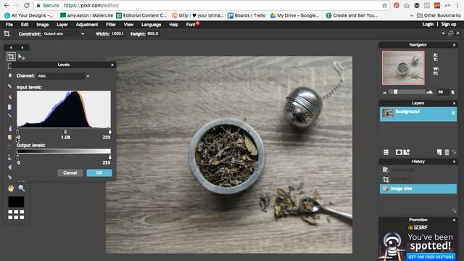Viewport: 464px width, 261px height.
Task: Open layer settings icon in Layers panel
Action: coord(386,152)
